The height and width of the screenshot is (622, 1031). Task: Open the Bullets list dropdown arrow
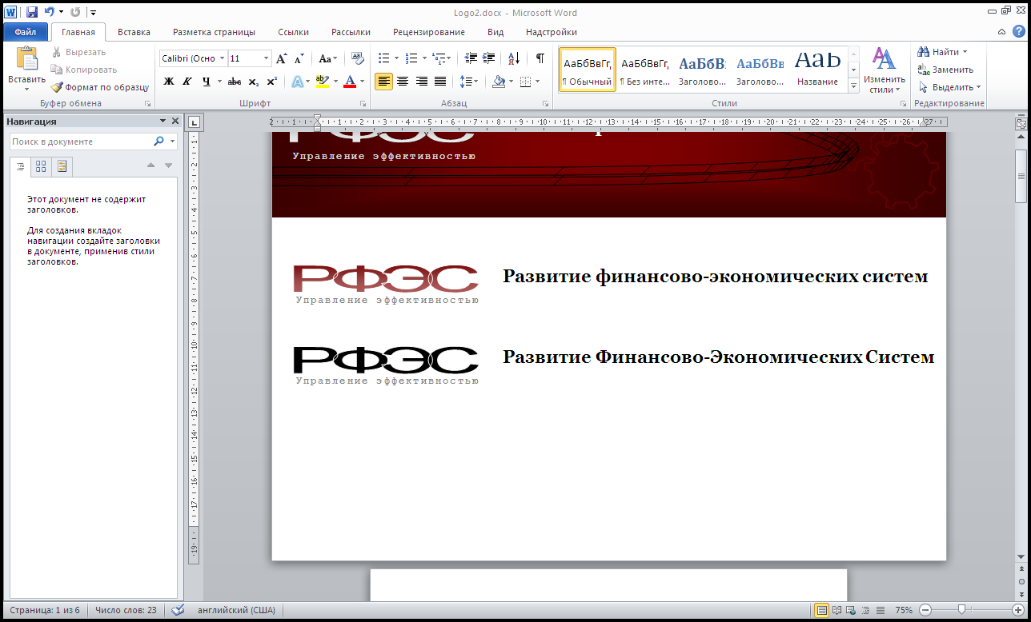[x=396, y=58]
